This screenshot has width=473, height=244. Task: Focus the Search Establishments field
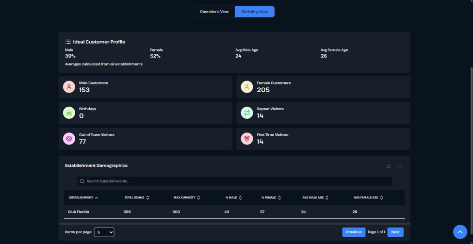coord(234,181)
